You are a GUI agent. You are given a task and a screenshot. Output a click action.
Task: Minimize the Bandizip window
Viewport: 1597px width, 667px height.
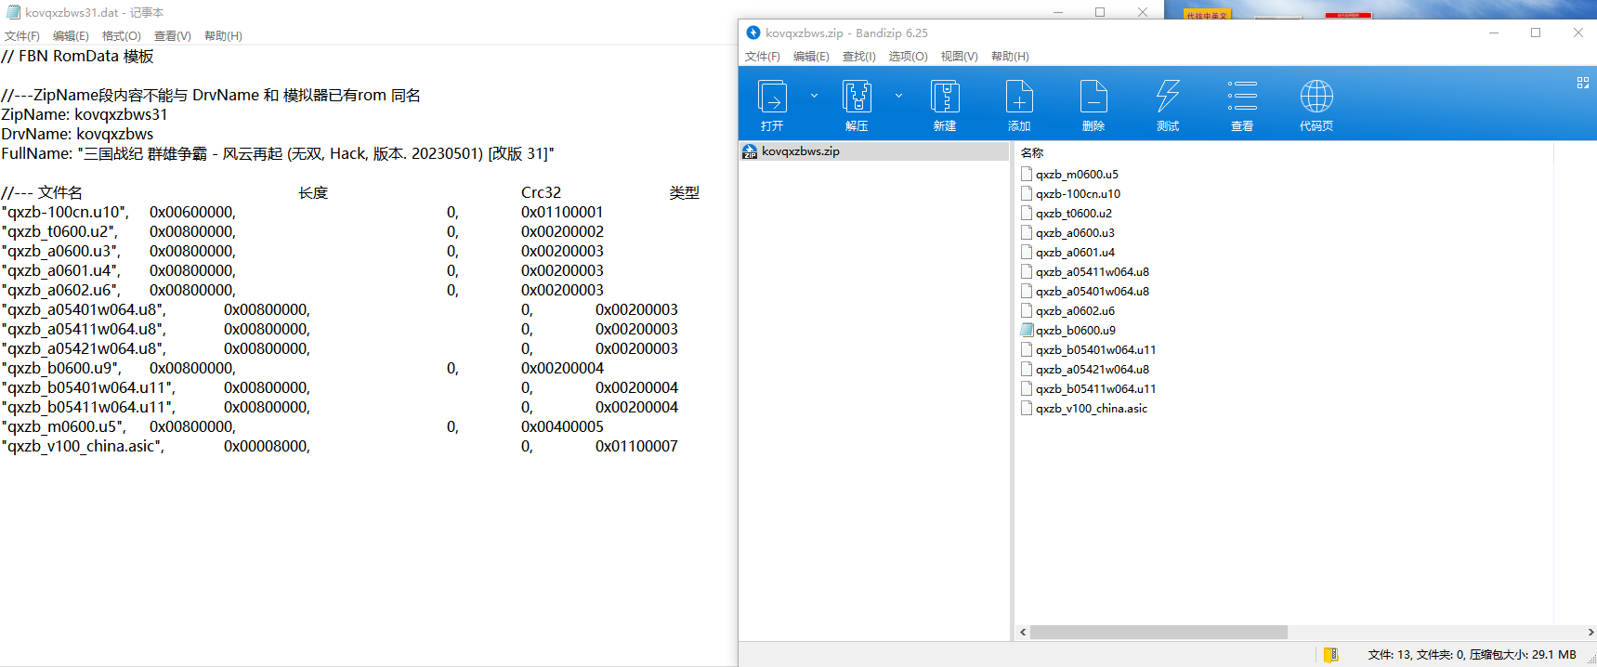tap(1494, 33)
